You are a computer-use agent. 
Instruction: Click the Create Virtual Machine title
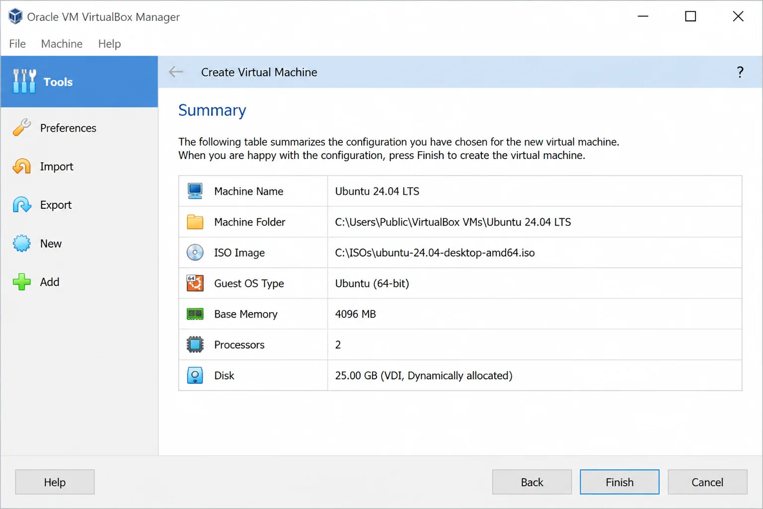(x=259, y=72)
